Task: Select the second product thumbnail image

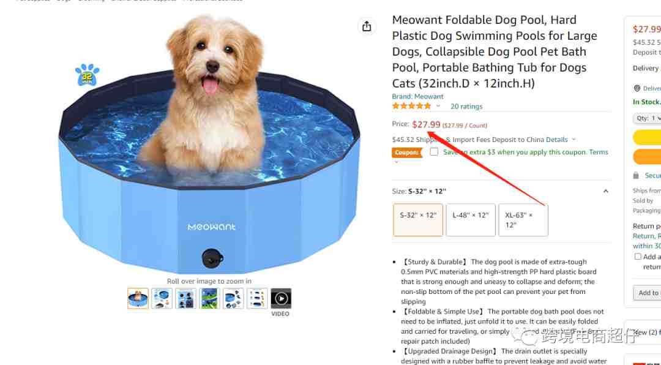Action: 162,298
